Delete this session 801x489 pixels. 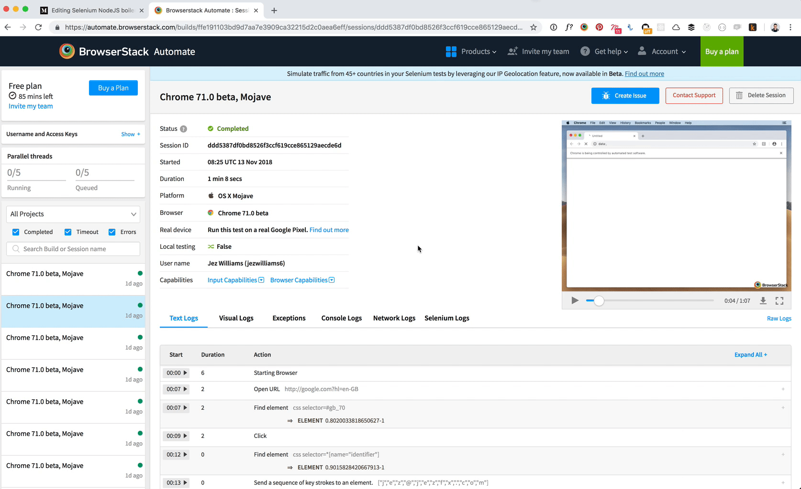pos(761,96)
